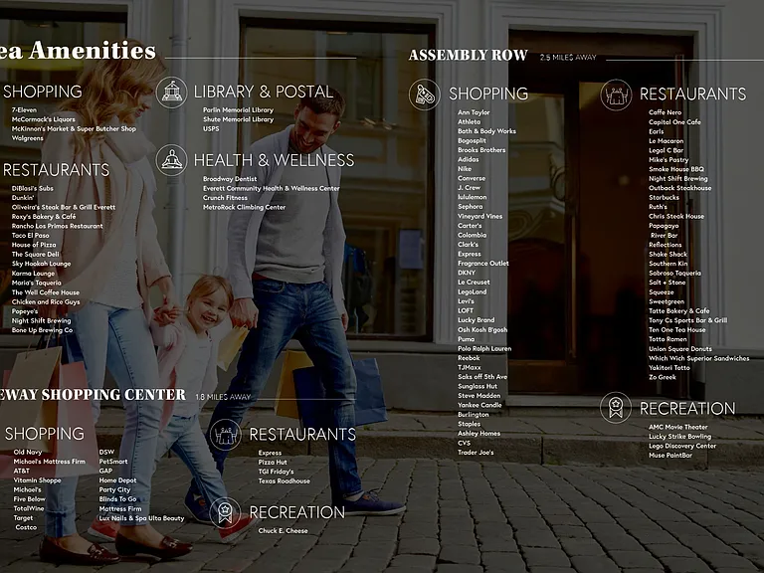Image resolution: width=764 pixels, height=573 pixels.
Task: Click 'Sky Hookah Lounge' entry
Action: click(x=42, y=264)
